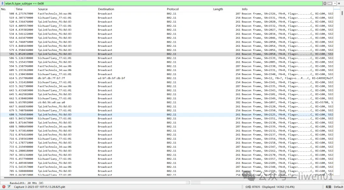344x190 pixels.
Task: Click time value 5.740784000
Action: pos(24,110)
